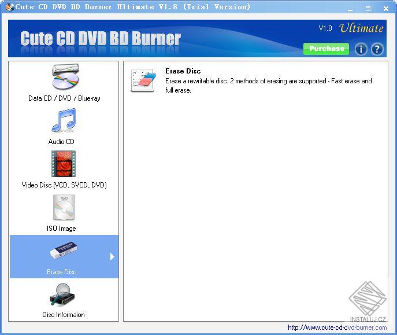This screenshot has width=397, height=335.
Task: Select the "Video Disc (VCD, SVCD, DVD)" label
Action: pyautogui.click(x=64, y=185)
